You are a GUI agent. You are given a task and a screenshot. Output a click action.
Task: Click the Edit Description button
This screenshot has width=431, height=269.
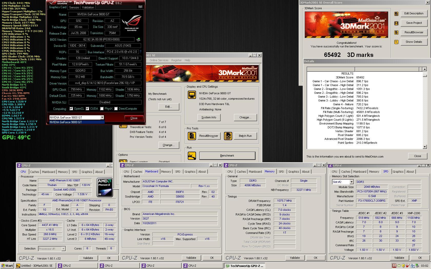(414, 14)
